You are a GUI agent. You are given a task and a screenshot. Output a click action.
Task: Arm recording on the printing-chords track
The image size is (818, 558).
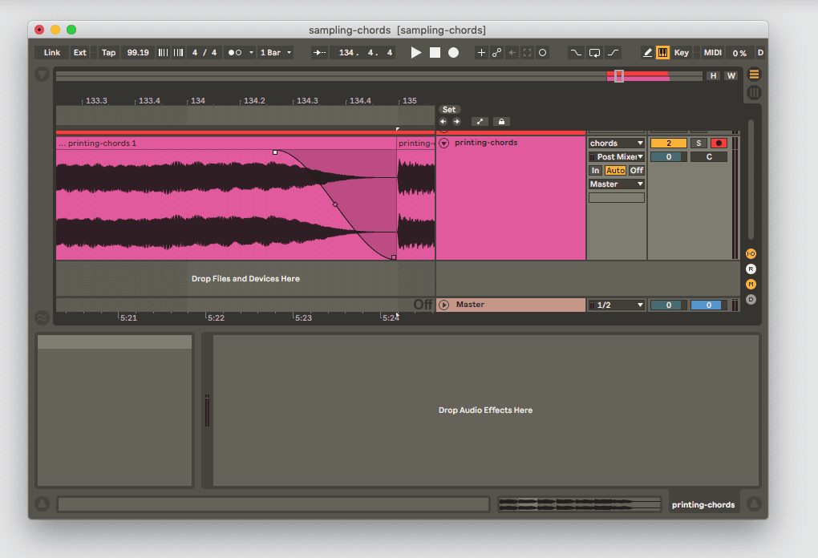[719, 143]
